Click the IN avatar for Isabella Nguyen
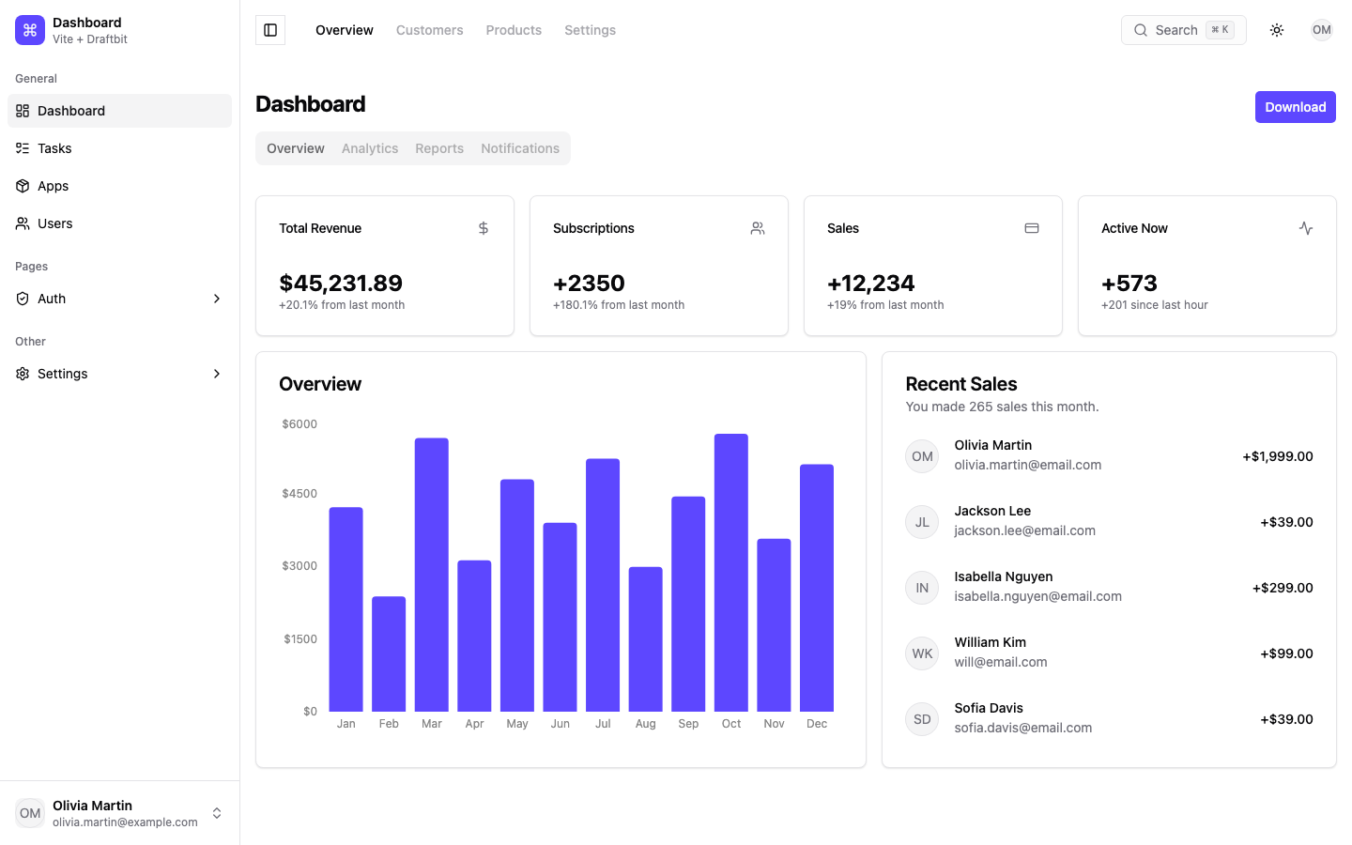Image resolution: width=1352 pixels, height=845 pixels. (x=922, y=588)
